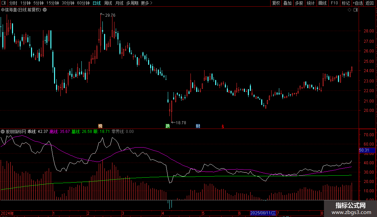Click month 5 on the time axis

(203, 213)
